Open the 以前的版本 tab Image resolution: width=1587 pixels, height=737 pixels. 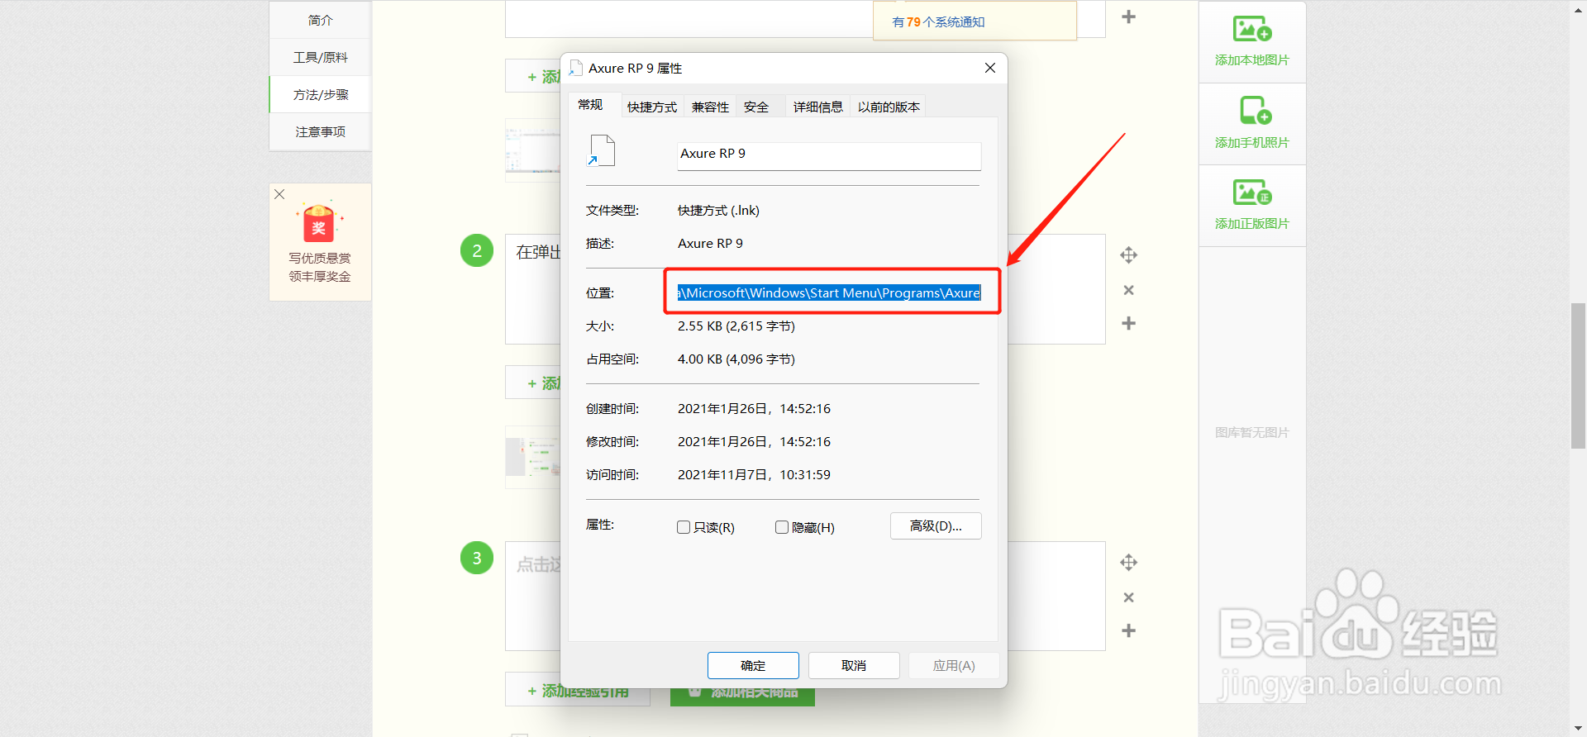coord(889,107)
